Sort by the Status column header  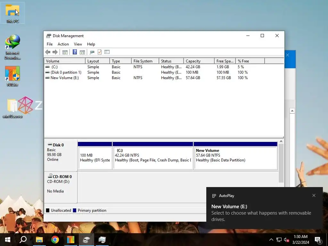pos(171,61)
